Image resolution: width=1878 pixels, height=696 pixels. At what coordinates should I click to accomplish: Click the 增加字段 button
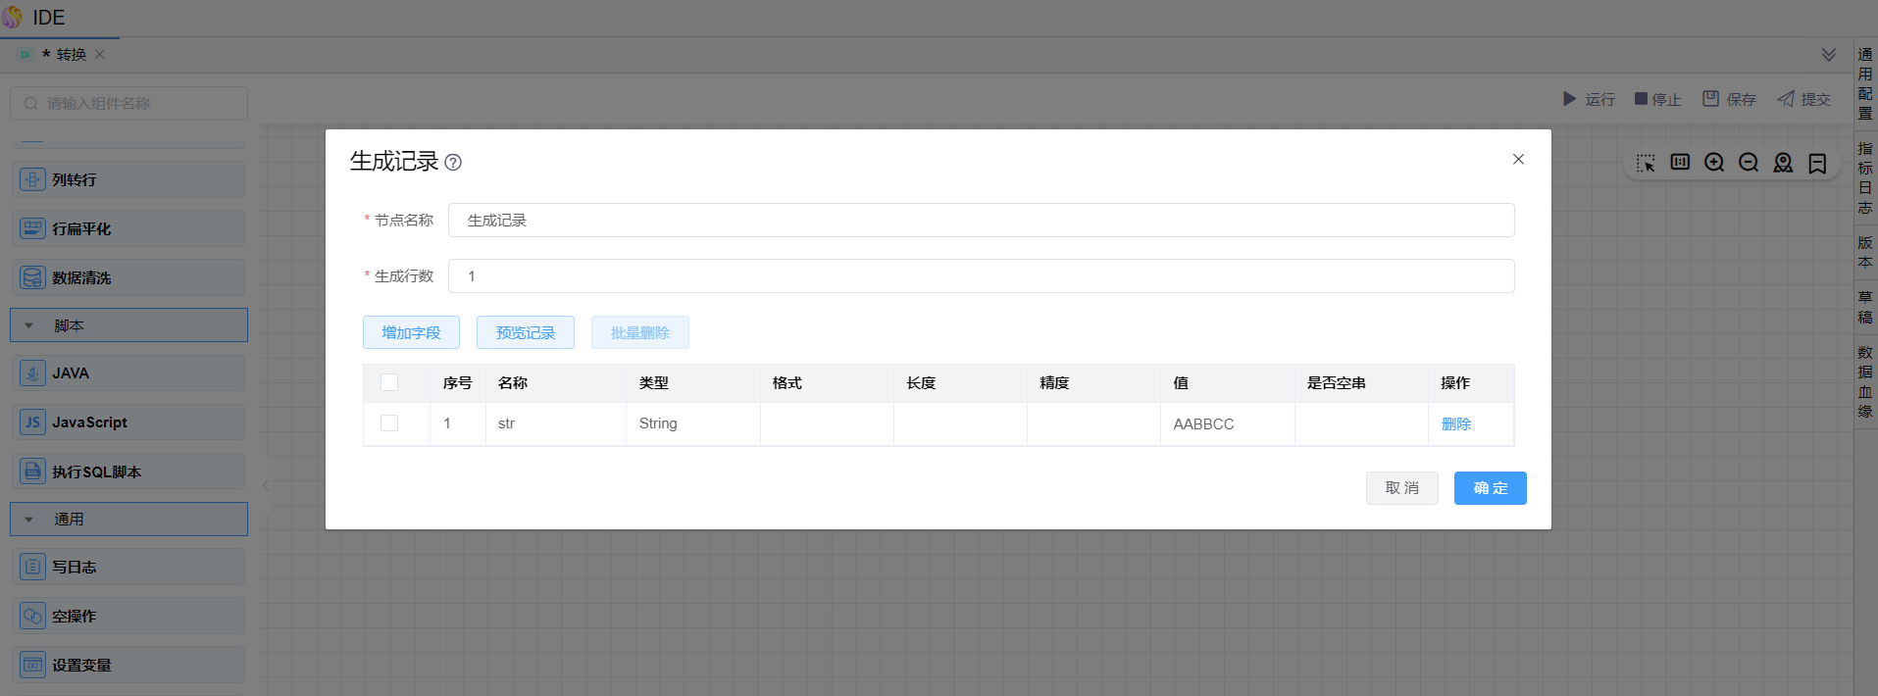(x=411, y=332)
